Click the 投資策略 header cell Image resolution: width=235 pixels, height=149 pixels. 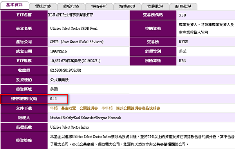(x=24, y=140)
